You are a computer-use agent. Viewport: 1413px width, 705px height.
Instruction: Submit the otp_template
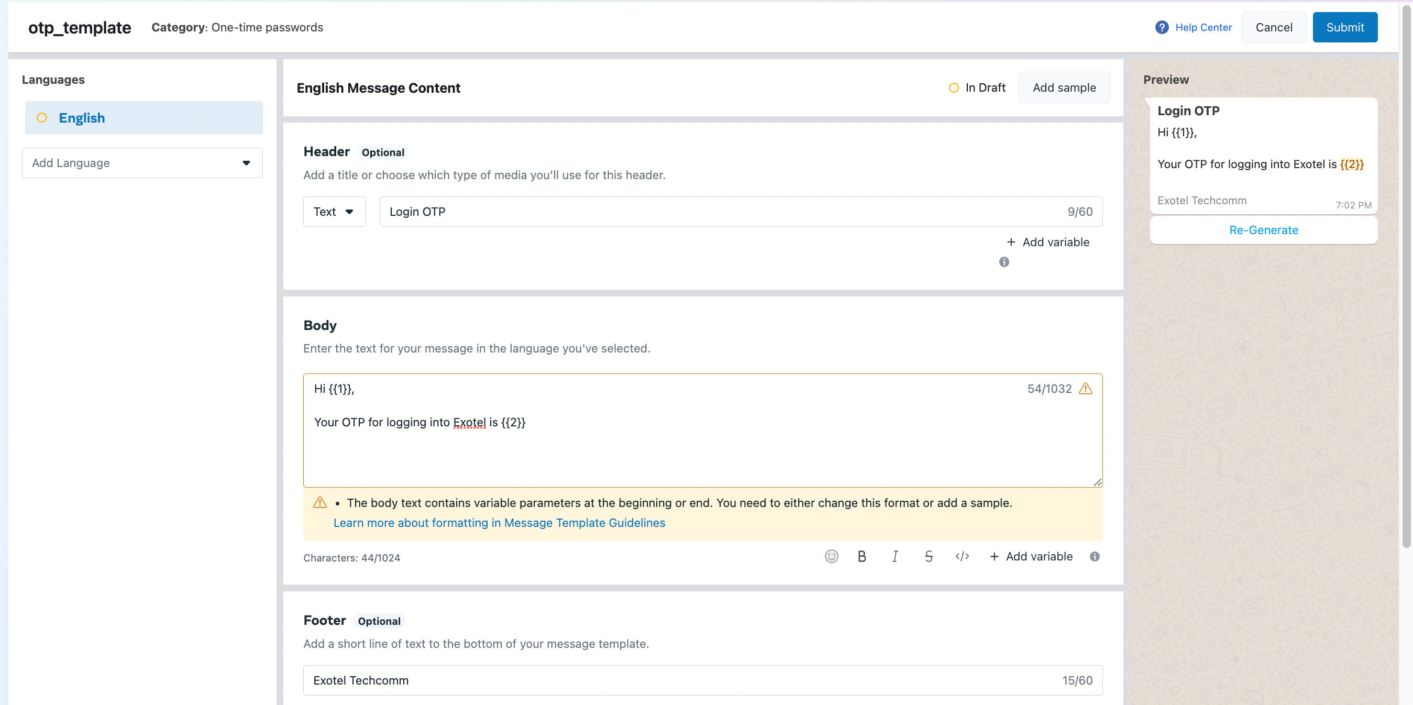click(1344, 27)
